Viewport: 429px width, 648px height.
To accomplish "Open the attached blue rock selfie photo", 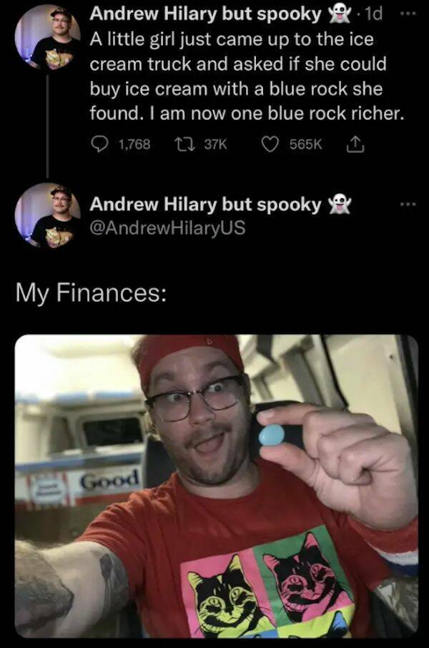I will click(217, 486).
